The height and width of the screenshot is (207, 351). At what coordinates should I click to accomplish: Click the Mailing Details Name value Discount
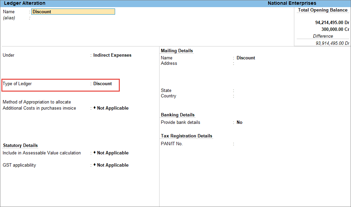point(245,58)
